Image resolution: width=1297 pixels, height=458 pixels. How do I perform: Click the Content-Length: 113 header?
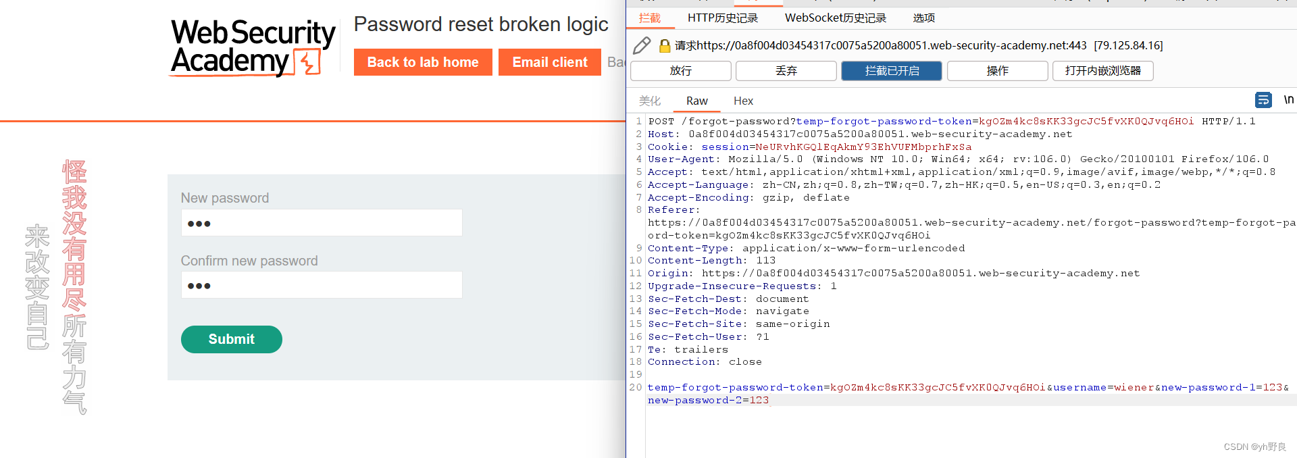pyautogui.click(x=711, y=261)
